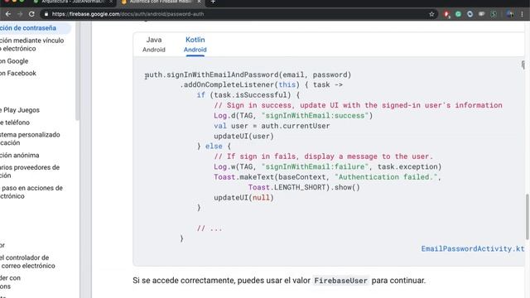This screenshot has width=530, height=298.
Task: Switch code sample to Java Android
Action: coord(154,44)
